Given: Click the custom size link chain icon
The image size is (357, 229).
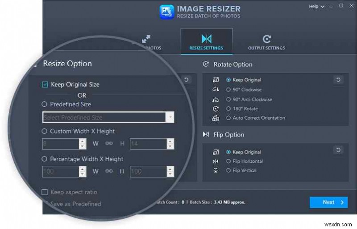Looking at the screenshot, I should [x=109, y=143].
